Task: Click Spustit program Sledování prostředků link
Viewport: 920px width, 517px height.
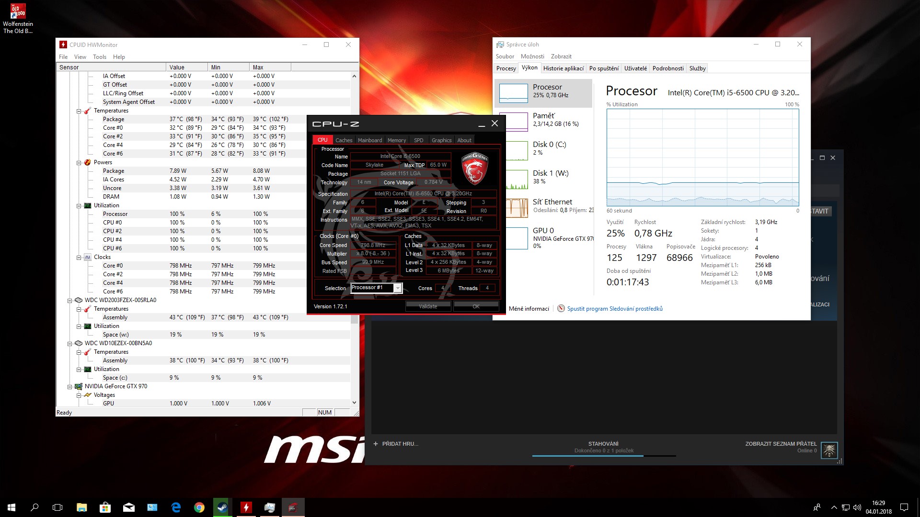Action: tap(614, 309)
